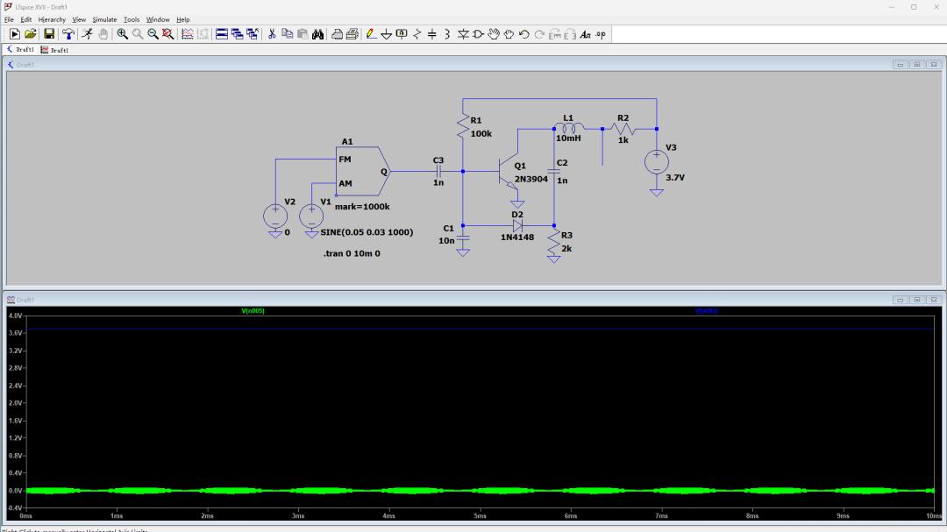Open the Tools menu

coord(132,19)
